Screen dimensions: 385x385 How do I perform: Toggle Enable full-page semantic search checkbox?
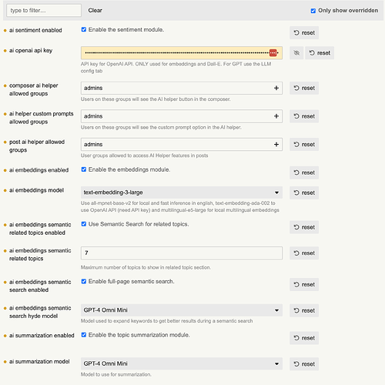coord(84,281)
